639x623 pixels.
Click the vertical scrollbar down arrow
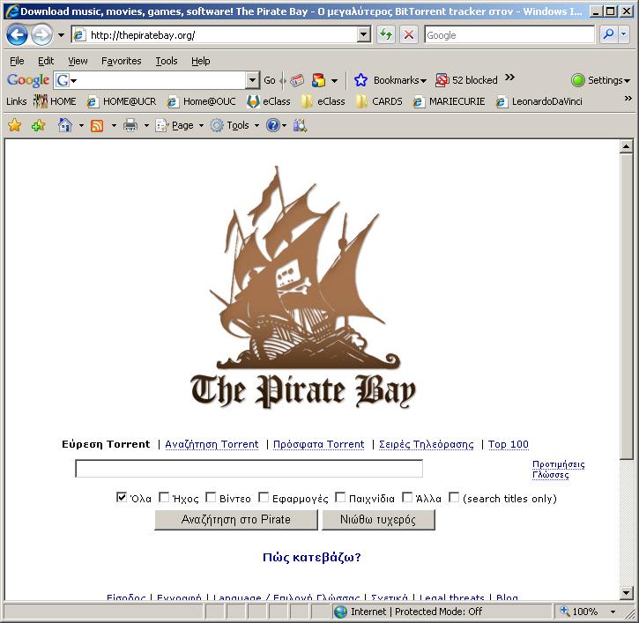[x=627, y=593]
